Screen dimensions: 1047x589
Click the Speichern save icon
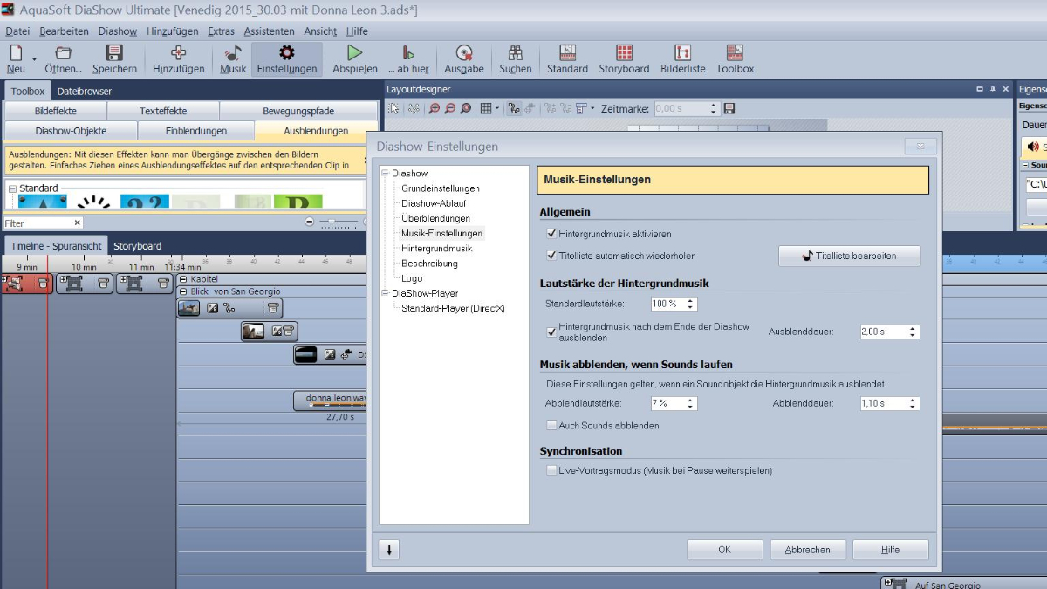point(114,58)
